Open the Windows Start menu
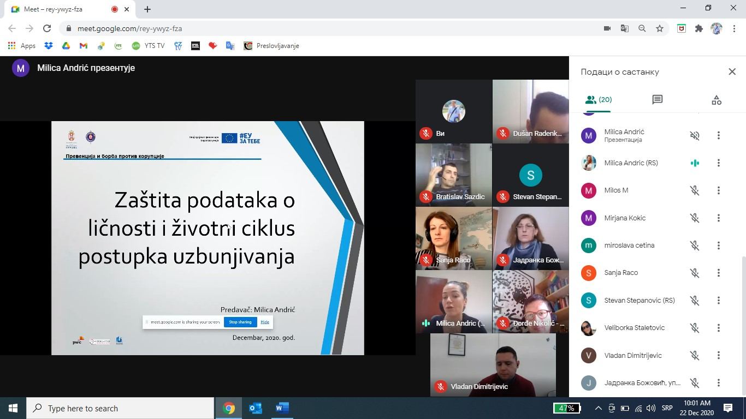746x419 pixels. click(13, 408)
